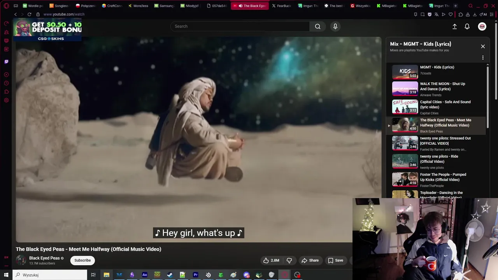Switch to the Wordle tab
The height and width of the screenshot is (280, 498).
tap(33, 6)
